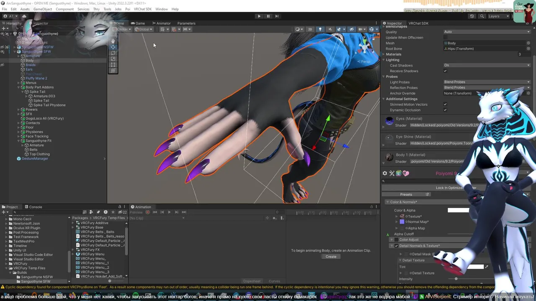The image size is (536, 301).
Task: Select the Rotate tool
Action: 113,53
